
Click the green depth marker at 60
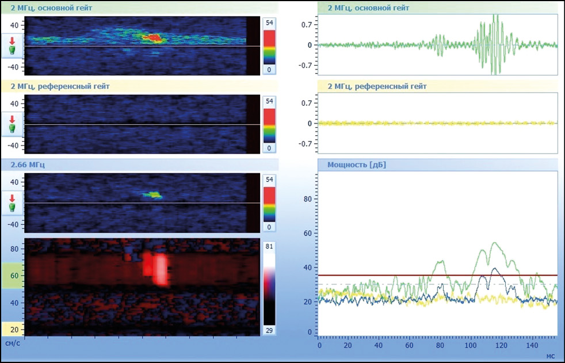coord(13,276)
